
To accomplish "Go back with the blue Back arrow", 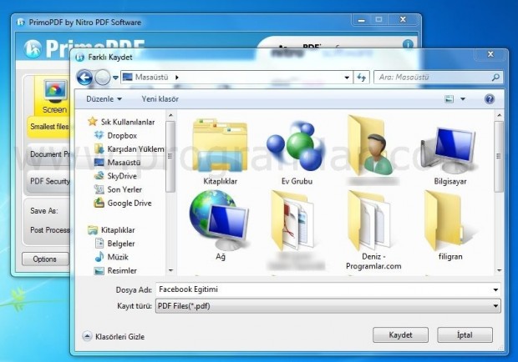I will tap(84, 78).
